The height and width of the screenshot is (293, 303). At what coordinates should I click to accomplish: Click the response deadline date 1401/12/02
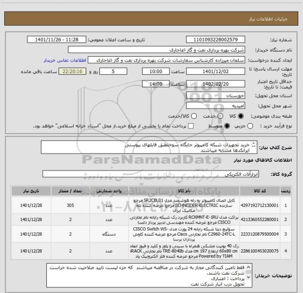click(x=216, y=72)
